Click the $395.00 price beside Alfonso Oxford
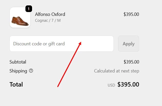Viewport: 162px width, 106px height. point(131,14)
